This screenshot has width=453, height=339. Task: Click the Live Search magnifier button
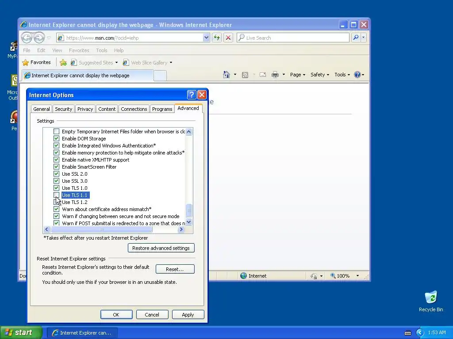coord(356,38)
